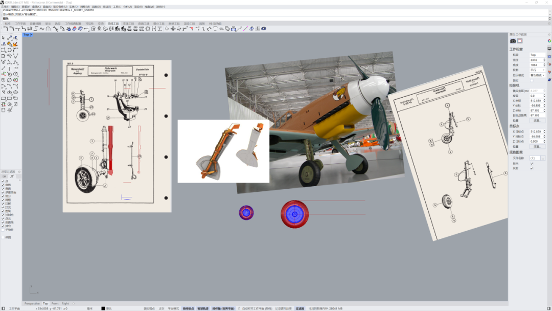Open the 投影 projection dropdown
This screenshot has height=311, width=552.
(x=537, y=70)
